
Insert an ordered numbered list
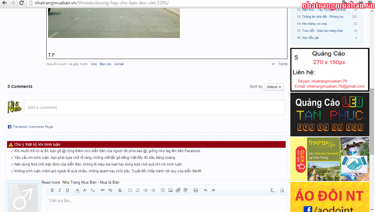138,190
